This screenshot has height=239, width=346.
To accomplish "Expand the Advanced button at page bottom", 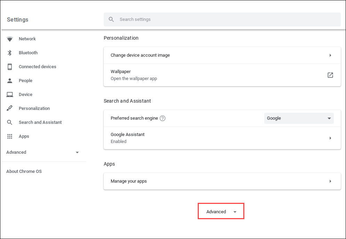I will pyautogui.click(x=221, y=212).
